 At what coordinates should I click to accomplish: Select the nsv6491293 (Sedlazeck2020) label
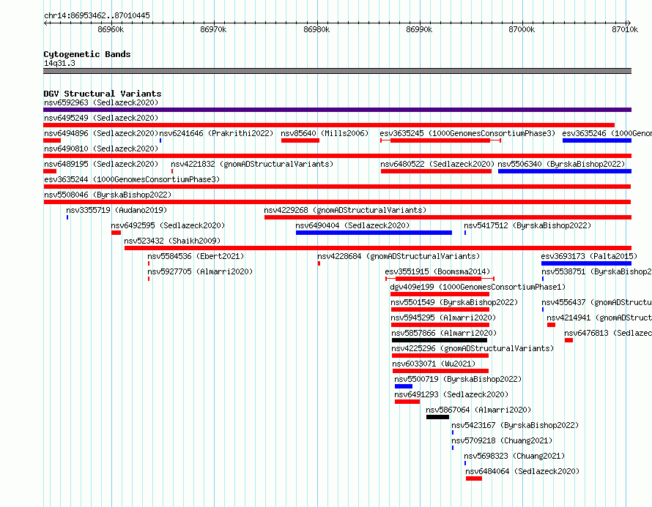(x=451, y=394)
